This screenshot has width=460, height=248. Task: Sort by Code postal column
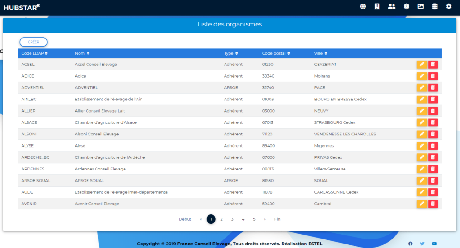(x=276, y=53)
